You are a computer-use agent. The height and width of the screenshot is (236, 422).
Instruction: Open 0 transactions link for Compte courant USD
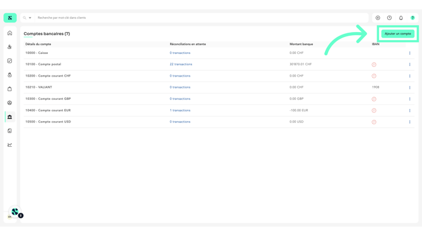click(180, 122)
